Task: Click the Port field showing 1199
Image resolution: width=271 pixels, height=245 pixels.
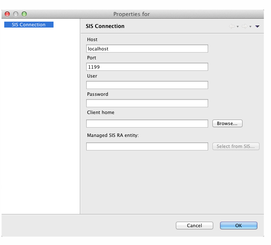Action: [x=147, y=67]
